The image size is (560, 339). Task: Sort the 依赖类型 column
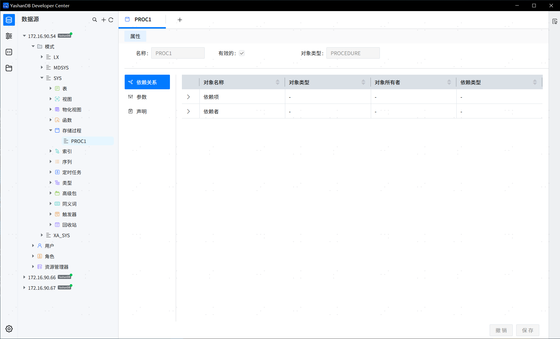(x=535, y=82)
